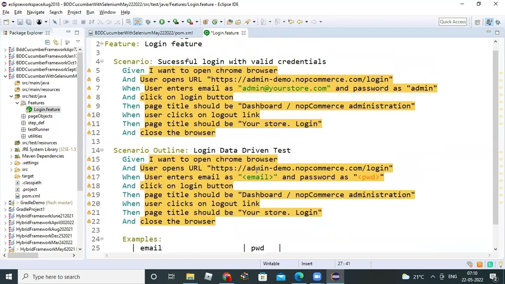Expand JRE System Library node
The height and width of the screenshot is (284, 505).
tap(11, 149)
